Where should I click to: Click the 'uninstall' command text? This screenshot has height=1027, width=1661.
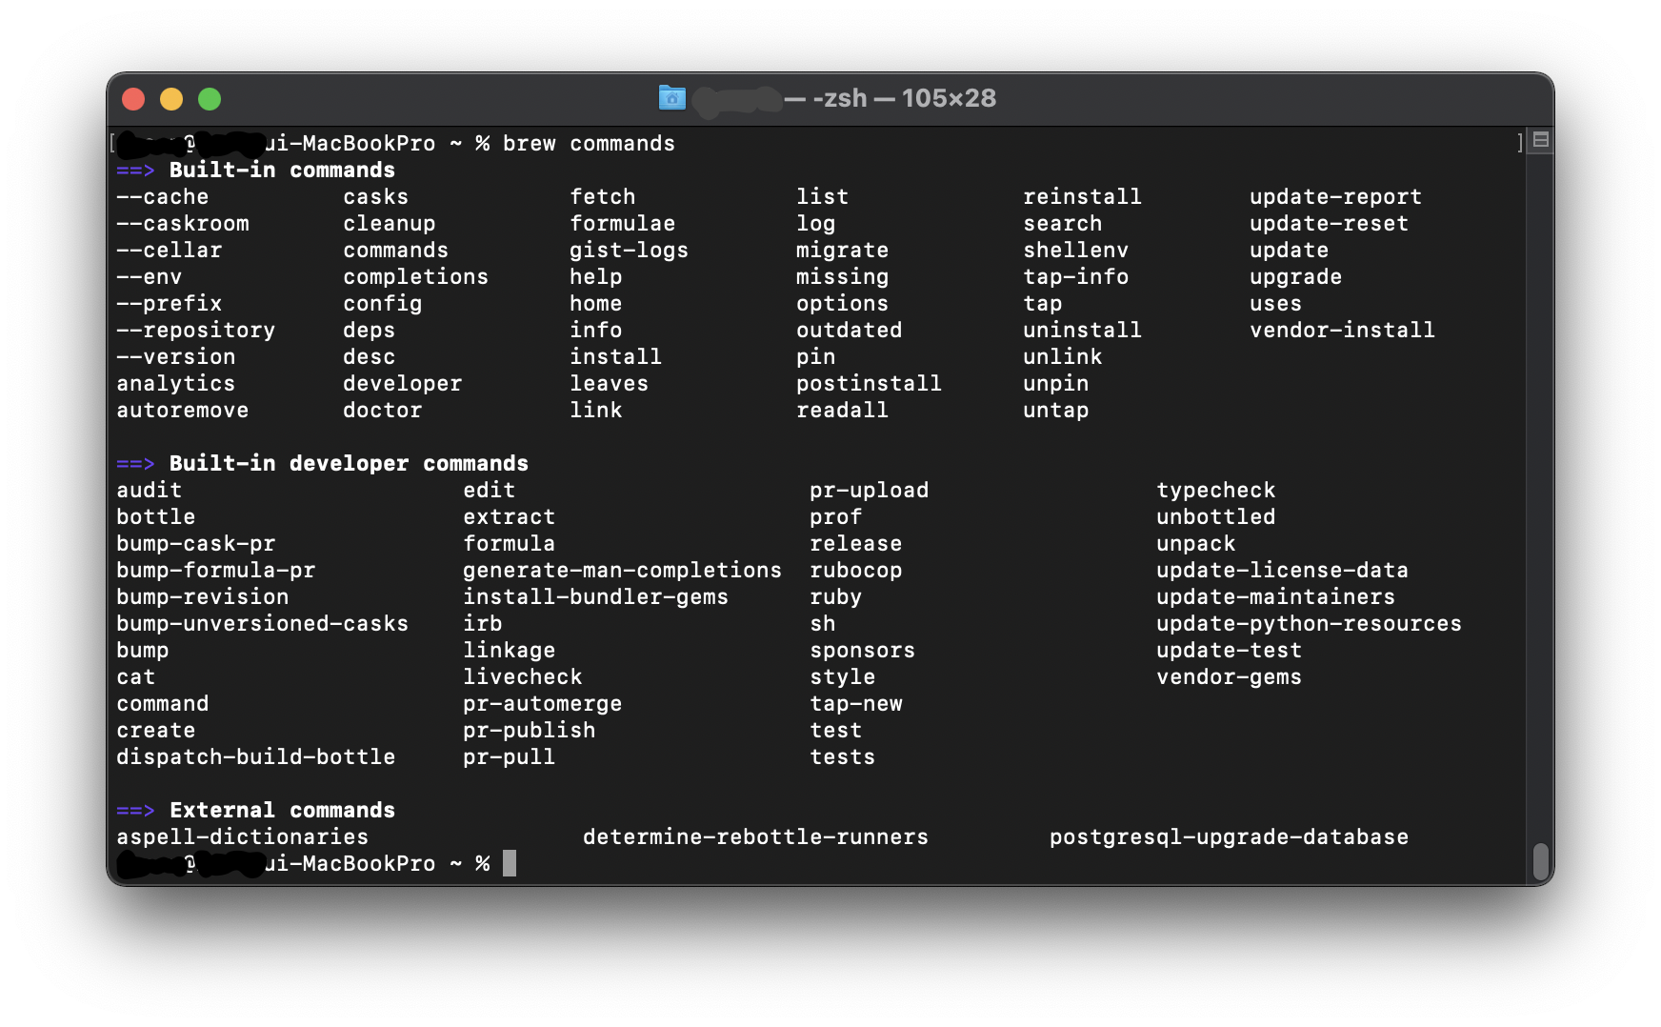tap(1083, 331)
